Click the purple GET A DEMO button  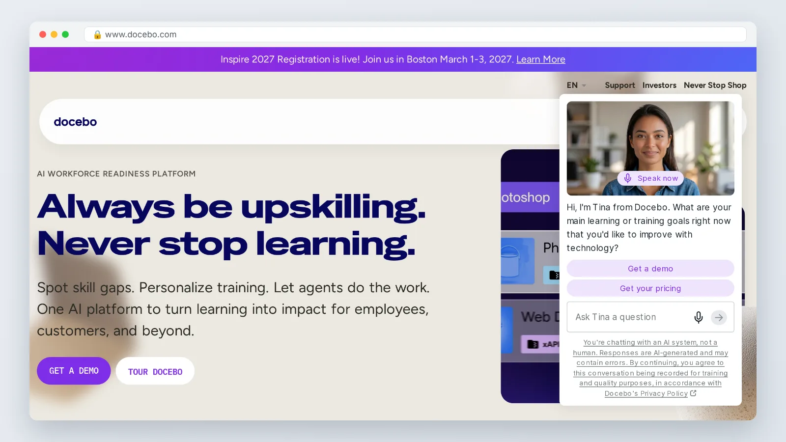click(74, 371)
